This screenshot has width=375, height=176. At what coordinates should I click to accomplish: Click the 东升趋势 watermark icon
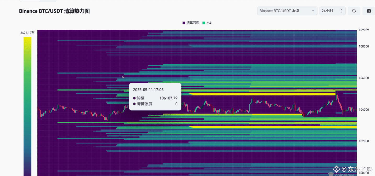[x=337, y=169]
